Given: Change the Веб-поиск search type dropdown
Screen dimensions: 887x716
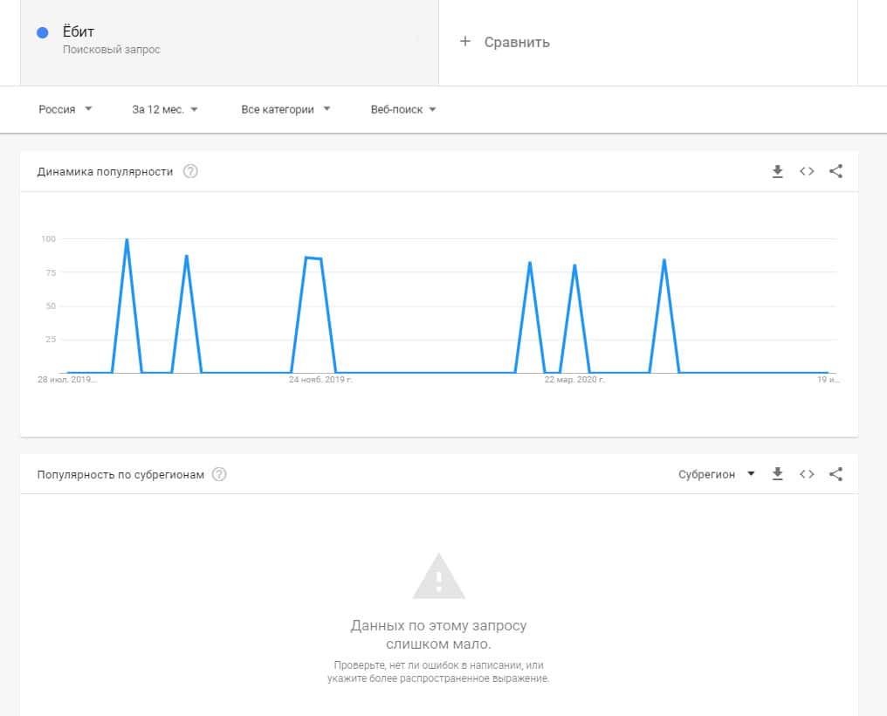Looking at the screenshot, I should click(x=403, y=110).
